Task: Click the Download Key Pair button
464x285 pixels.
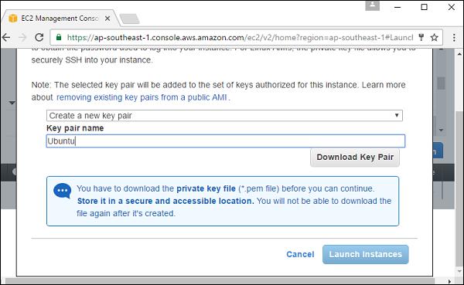Action: point(355,157)
